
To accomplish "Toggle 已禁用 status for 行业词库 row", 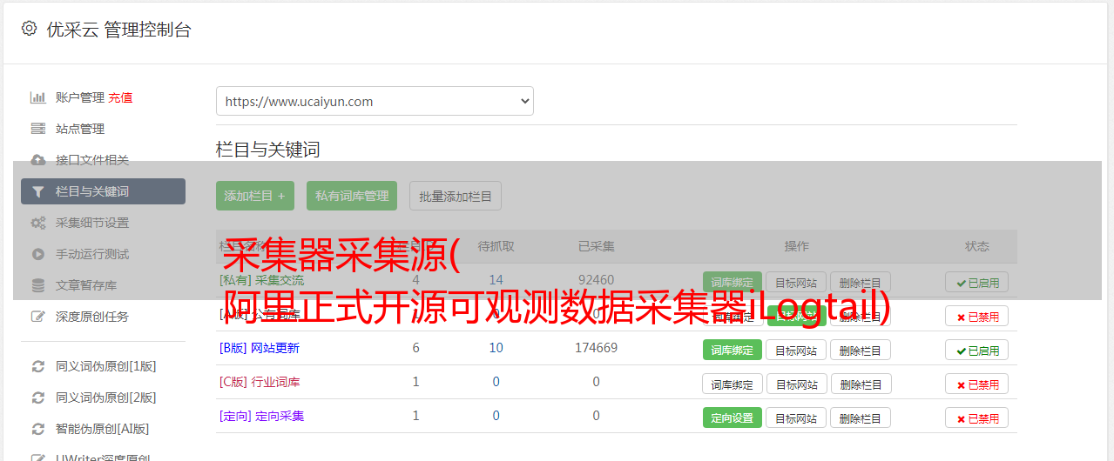I will (x=976, y=384).
